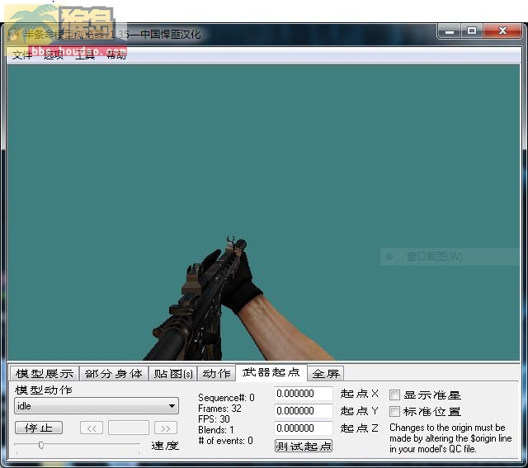Close the model viewer window
528x468 pixels.
pos(502,31)
